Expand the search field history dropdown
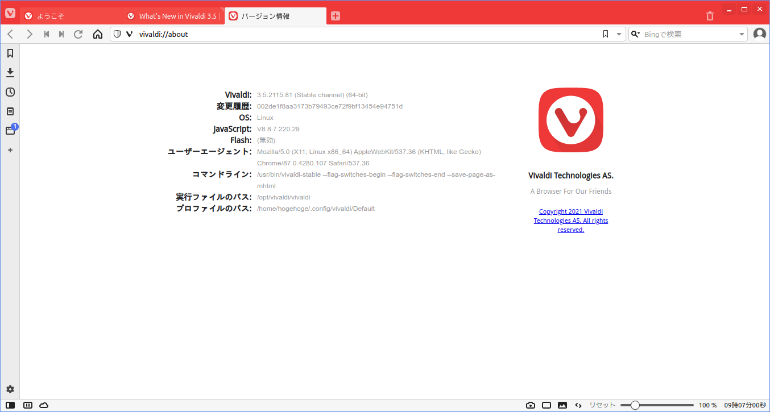This screenshot has height=412, width=770. click(x=742, y=34)
